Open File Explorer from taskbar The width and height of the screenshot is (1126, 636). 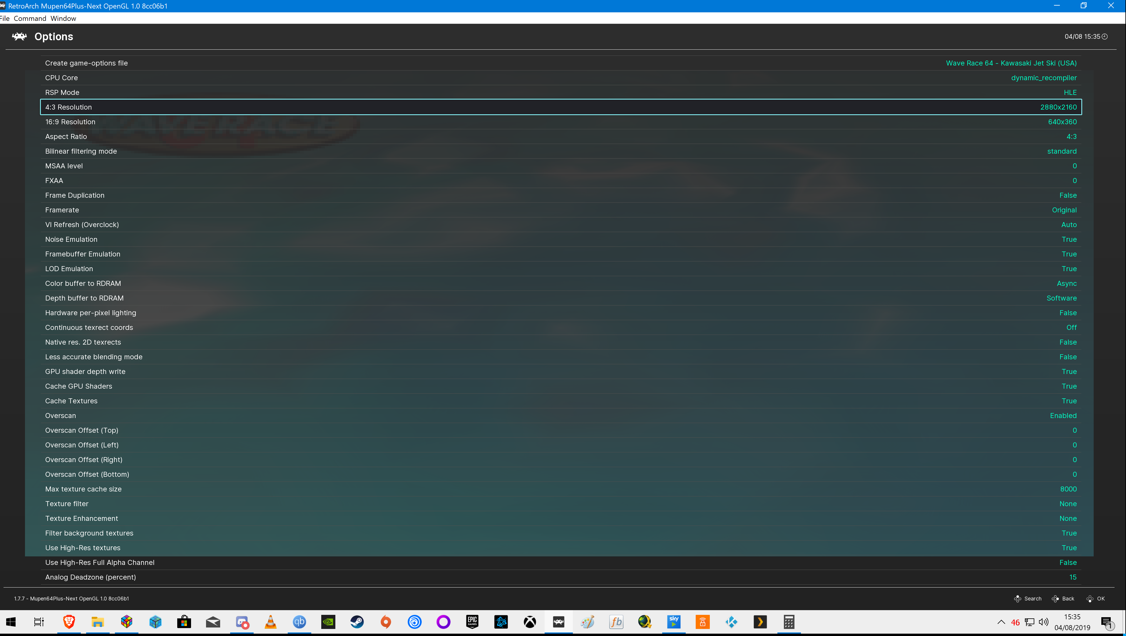pyautogui.click(x=98, y=622)
